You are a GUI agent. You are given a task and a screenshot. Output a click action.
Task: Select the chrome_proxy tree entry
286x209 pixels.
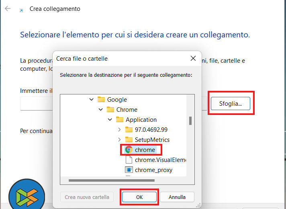153,170
